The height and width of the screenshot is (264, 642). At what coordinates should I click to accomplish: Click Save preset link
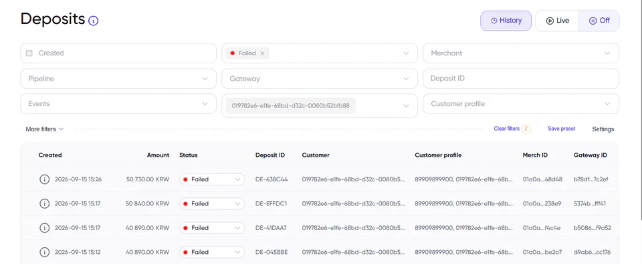point(561,129)
